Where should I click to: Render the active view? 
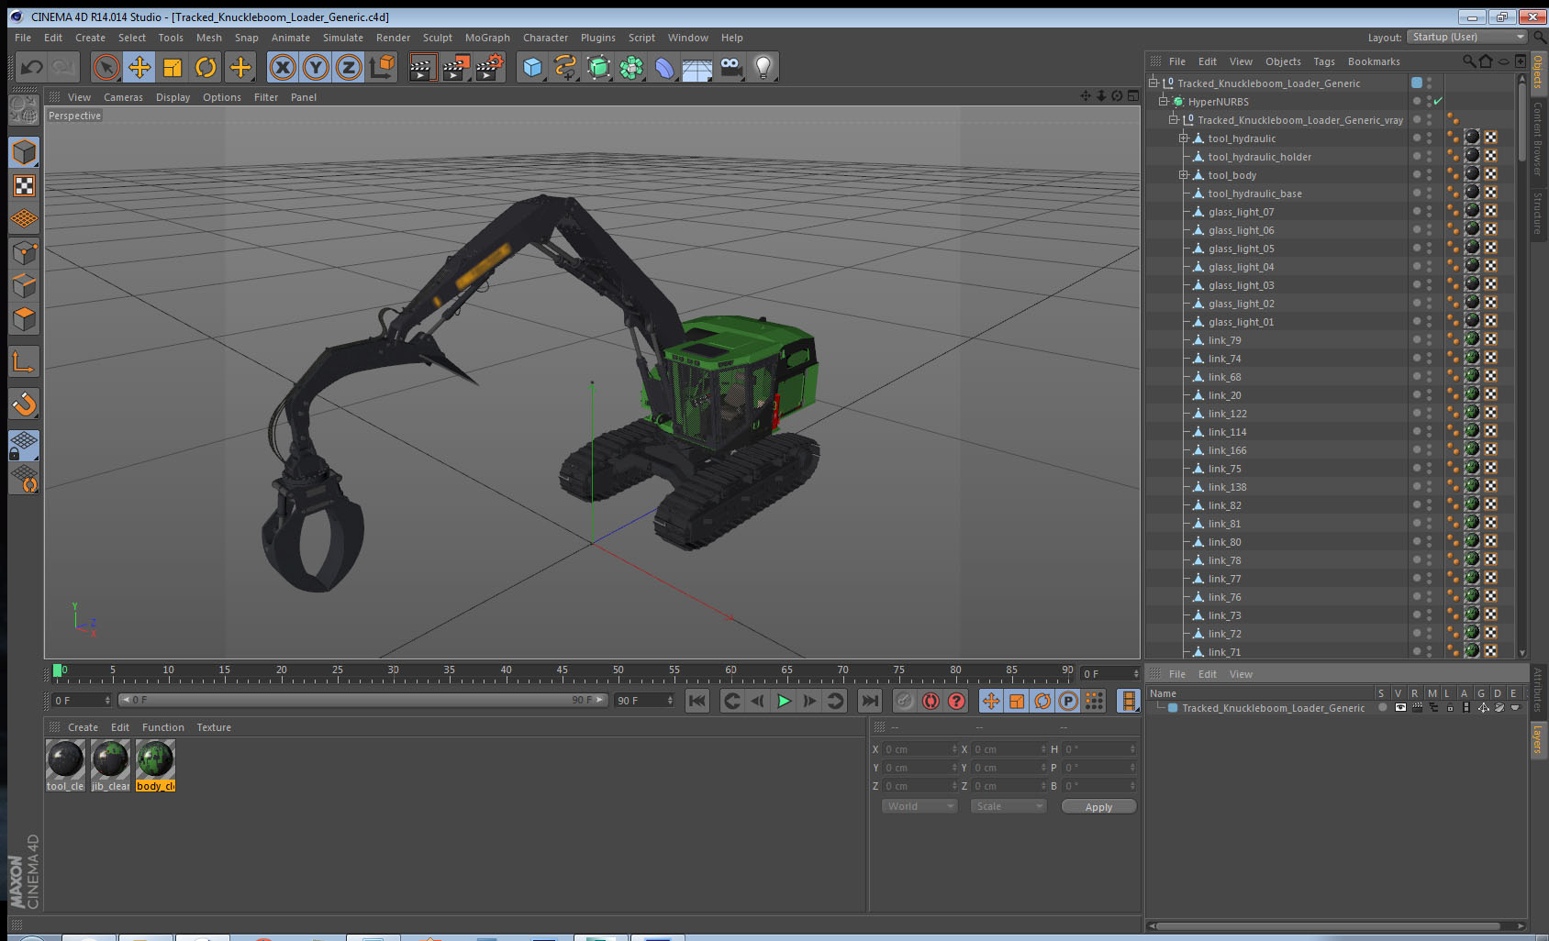[422, 67]
